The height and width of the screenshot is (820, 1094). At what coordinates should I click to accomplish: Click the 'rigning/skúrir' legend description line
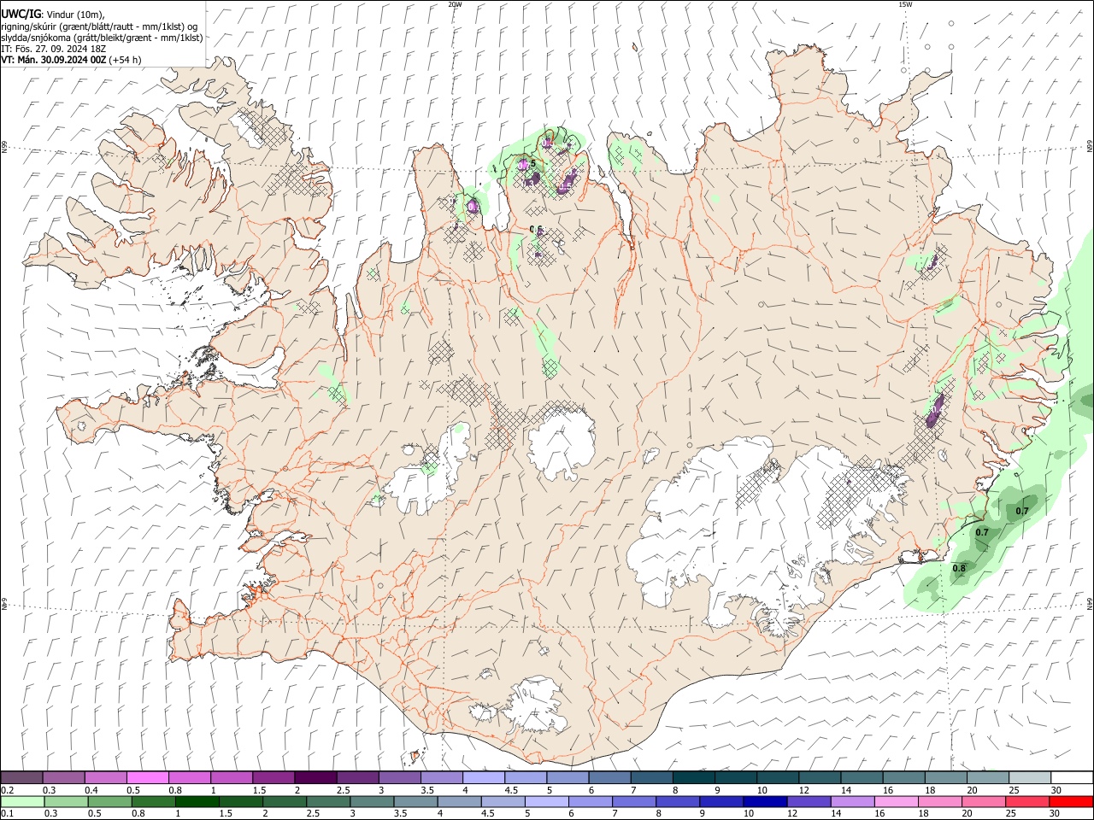point(99,26)
